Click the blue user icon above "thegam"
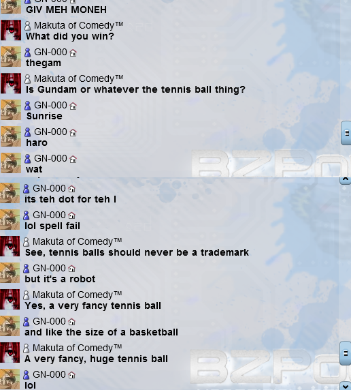The height and width of the screenshot is (390, 351). click(x=28, y=52)
